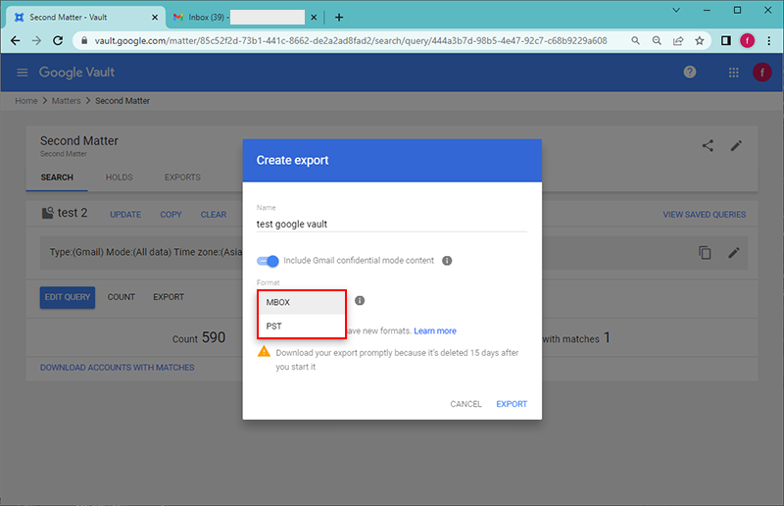The width and height of the screenshot is (784, 506).
Task: Cancel the Create export dialog
Action: (x=465, y=404)
